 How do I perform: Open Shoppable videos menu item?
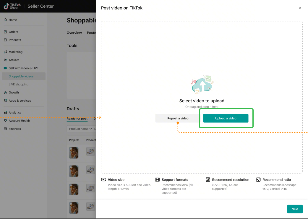pyautogui.click(x=21, y=76)
